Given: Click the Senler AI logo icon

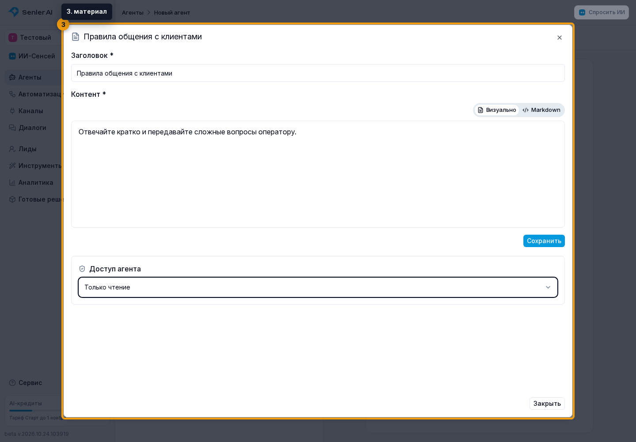Looking at the screenshot, I should click(x=14, y=12).
